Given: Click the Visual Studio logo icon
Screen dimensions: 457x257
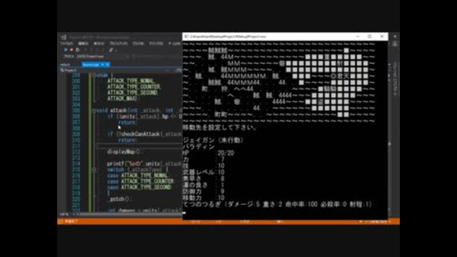Looking at the screenshot, I should point(63,37).
